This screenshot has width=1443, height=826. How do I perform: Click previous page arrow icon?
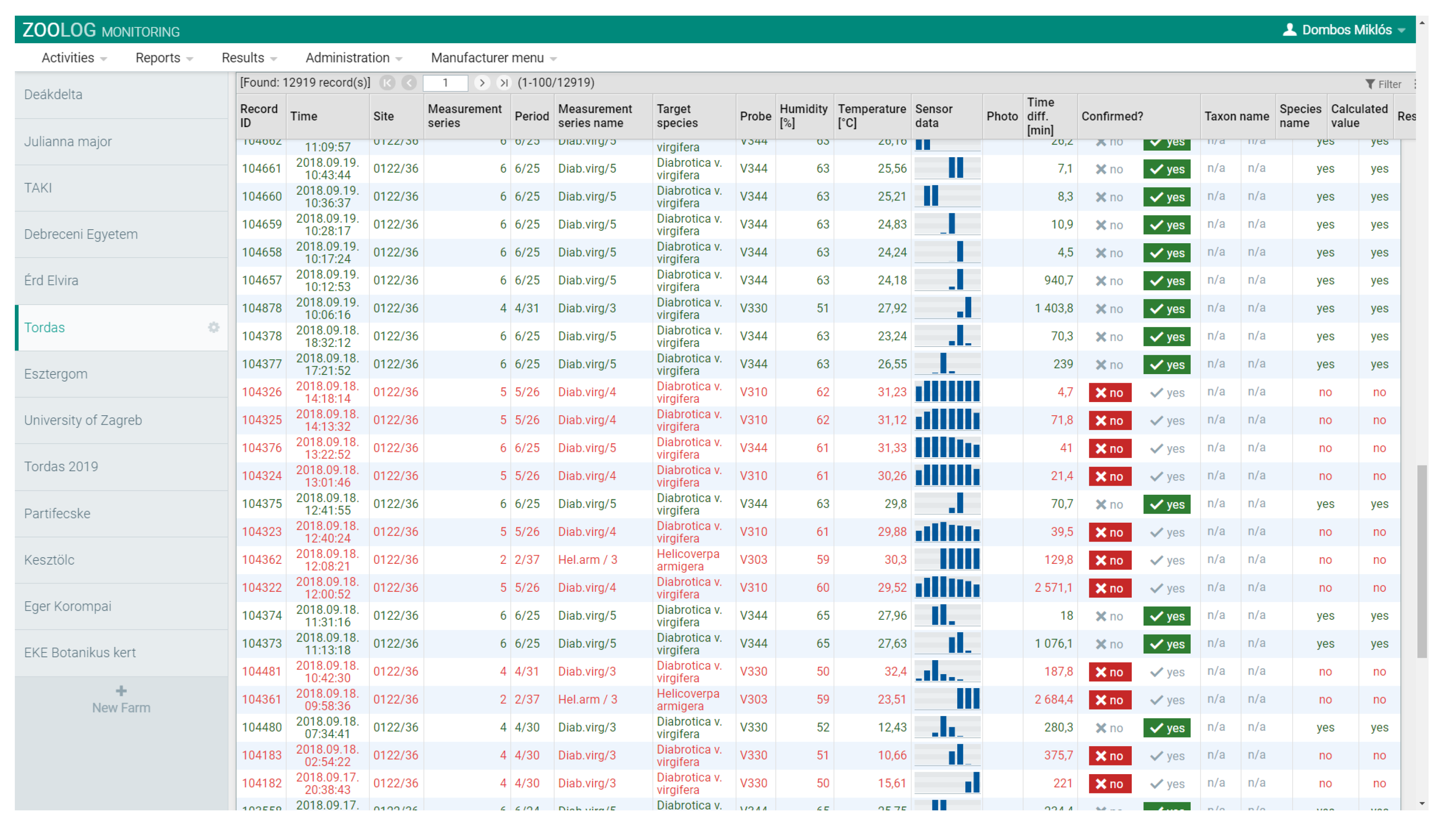click(408, 83)
